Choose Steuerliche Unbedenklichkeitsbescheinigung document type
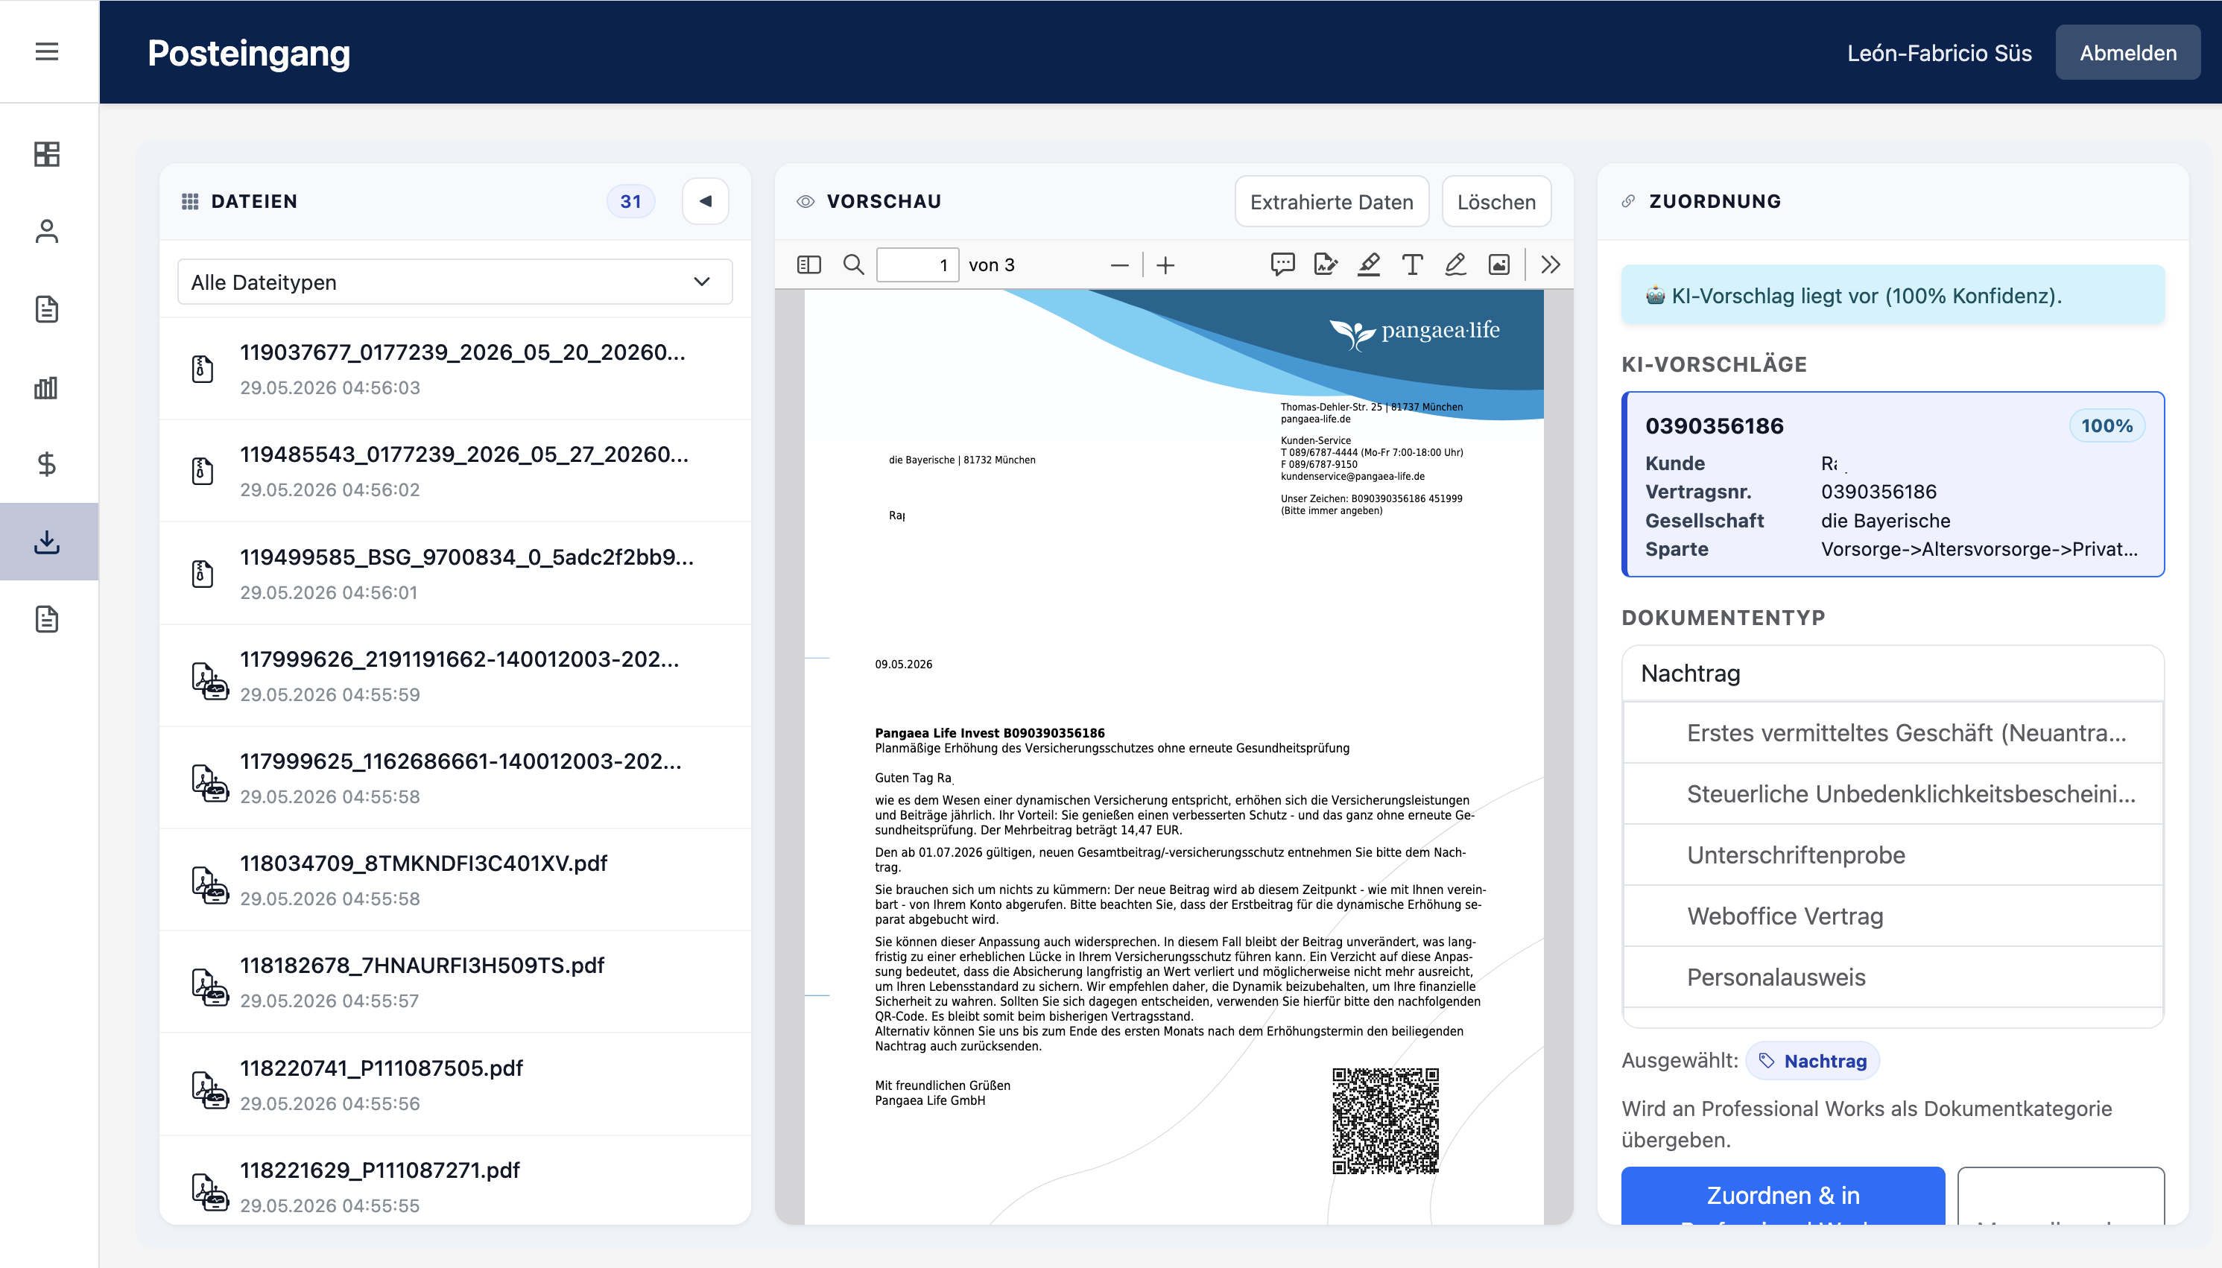 coord(1893,794)
